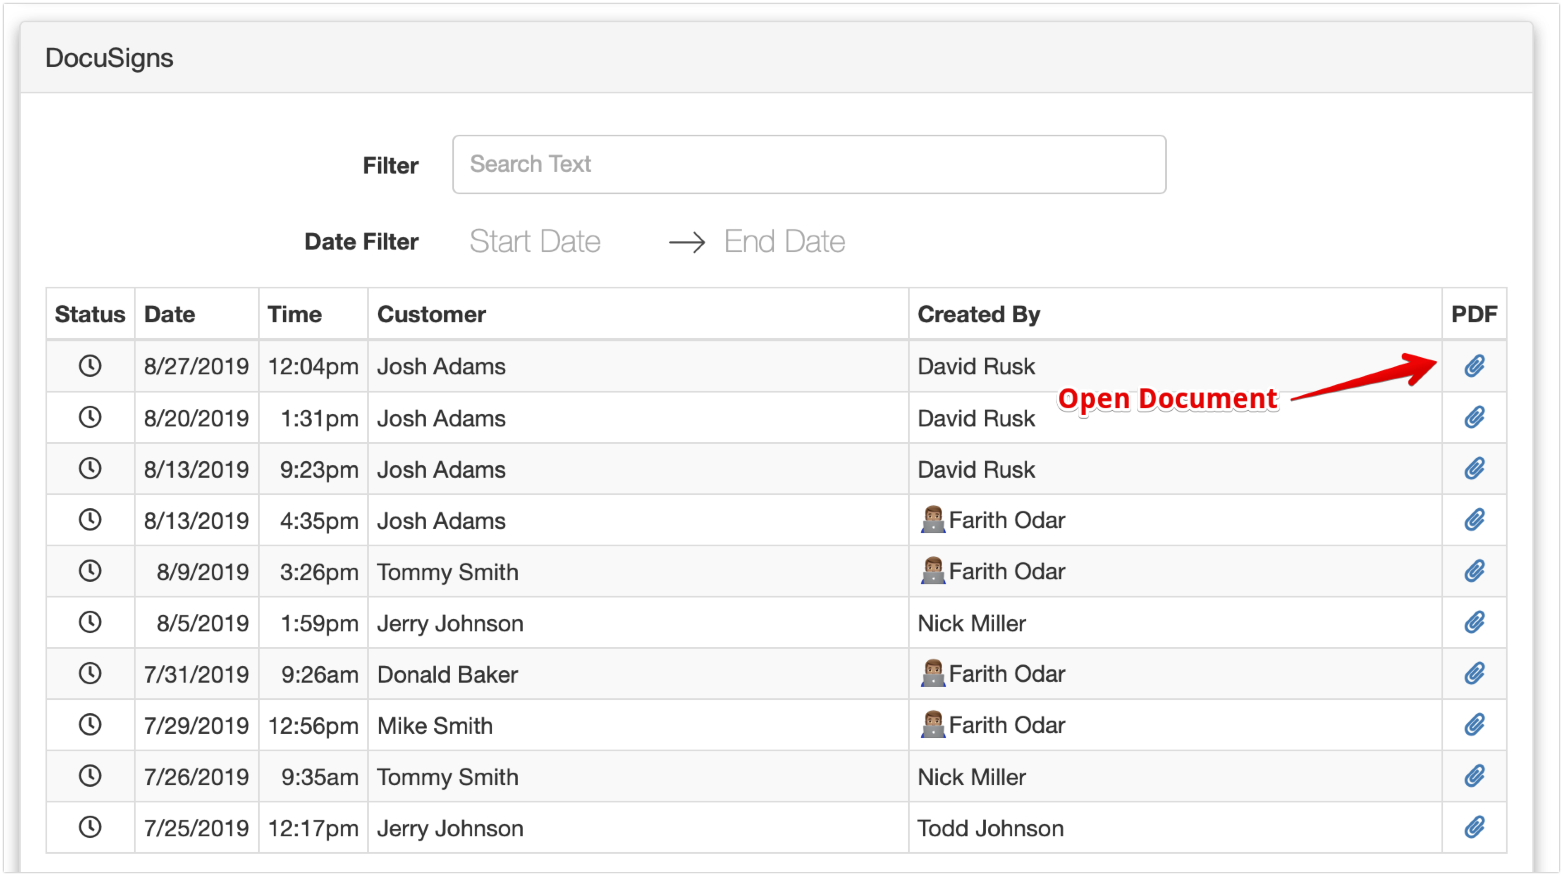
Task: Click the Created By column header
Action: (978, 314)
